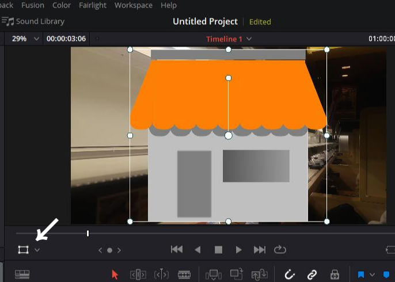Toggle timeline Snapping magnet
The image size is (395, 282).
coord(290,275)
